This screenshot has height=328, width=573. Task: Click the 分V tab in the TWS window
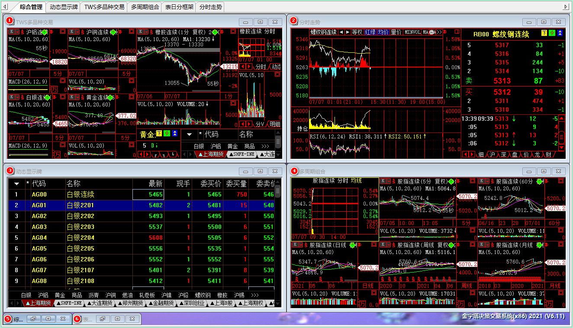260,124
